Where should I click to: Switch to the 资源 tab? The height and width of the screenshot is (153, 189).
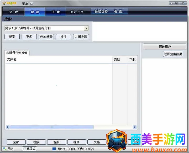(x=13, y=12)
